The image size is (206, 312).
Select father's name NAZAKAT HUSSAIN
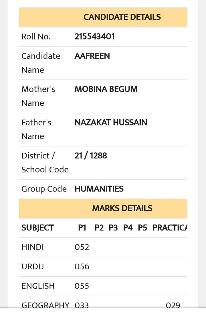coord(111,122)
